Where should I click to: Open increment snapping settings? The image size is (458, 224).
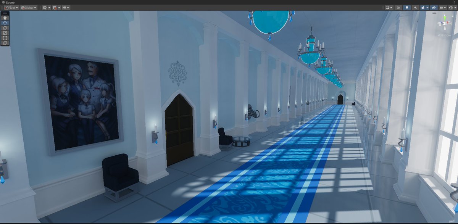click(66, 8)
